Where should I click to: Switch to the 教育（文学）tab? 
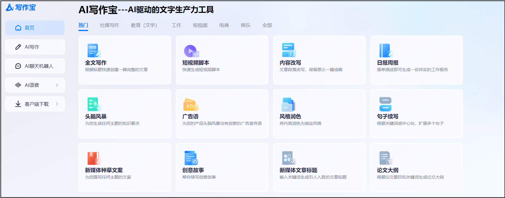[144, 25]
